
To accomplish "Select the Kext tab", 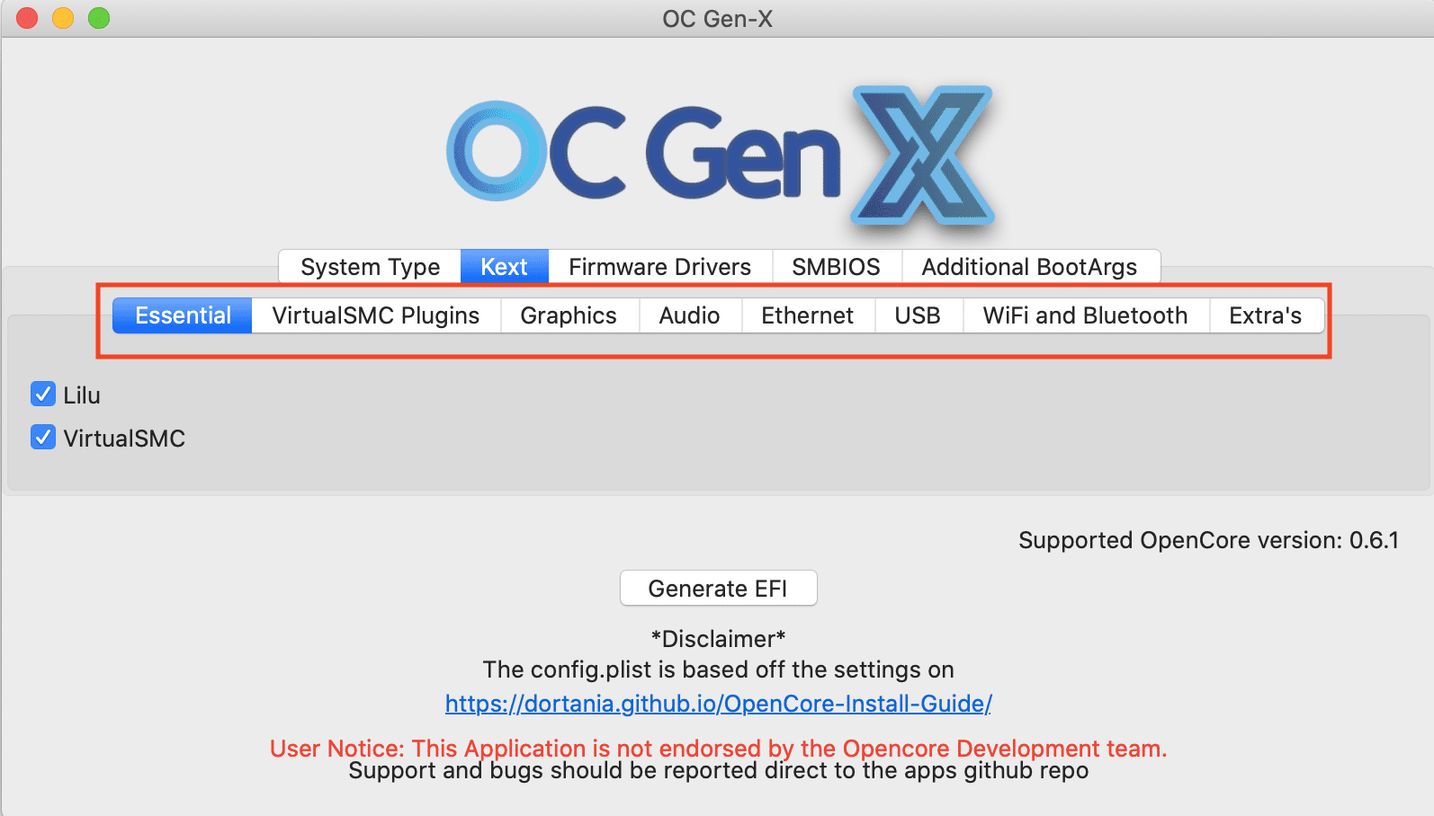I will 505,267.
